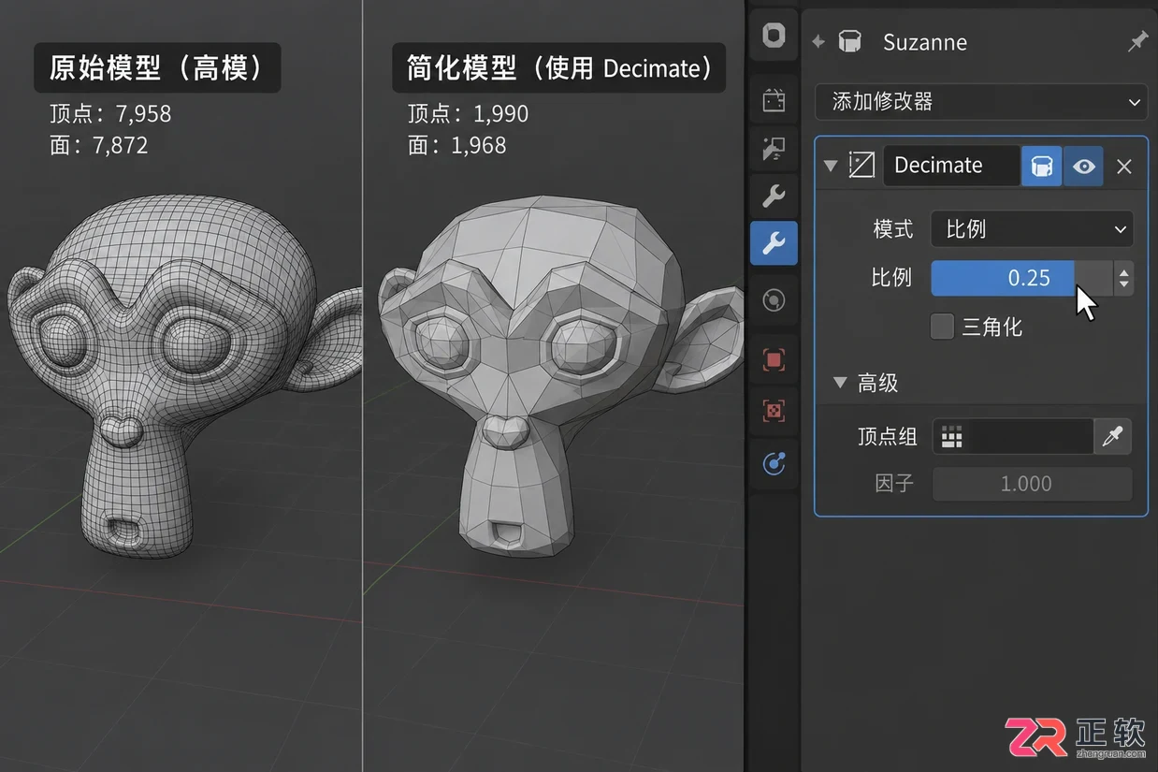Open the blue circular Material tab
The image size is (1158, 772).
pyautogui.click(x=774, y=463)
